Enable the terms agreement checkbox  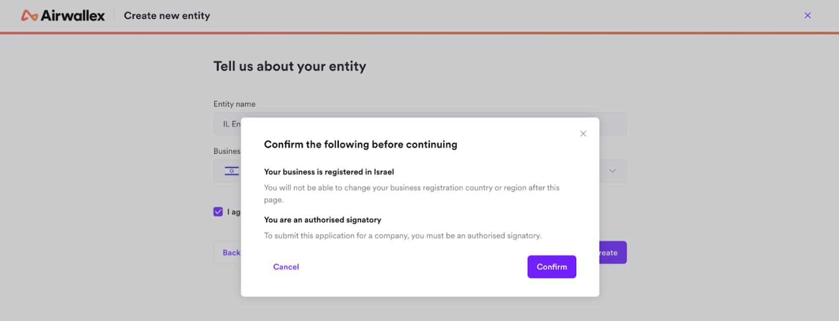[x=218, y=212]
